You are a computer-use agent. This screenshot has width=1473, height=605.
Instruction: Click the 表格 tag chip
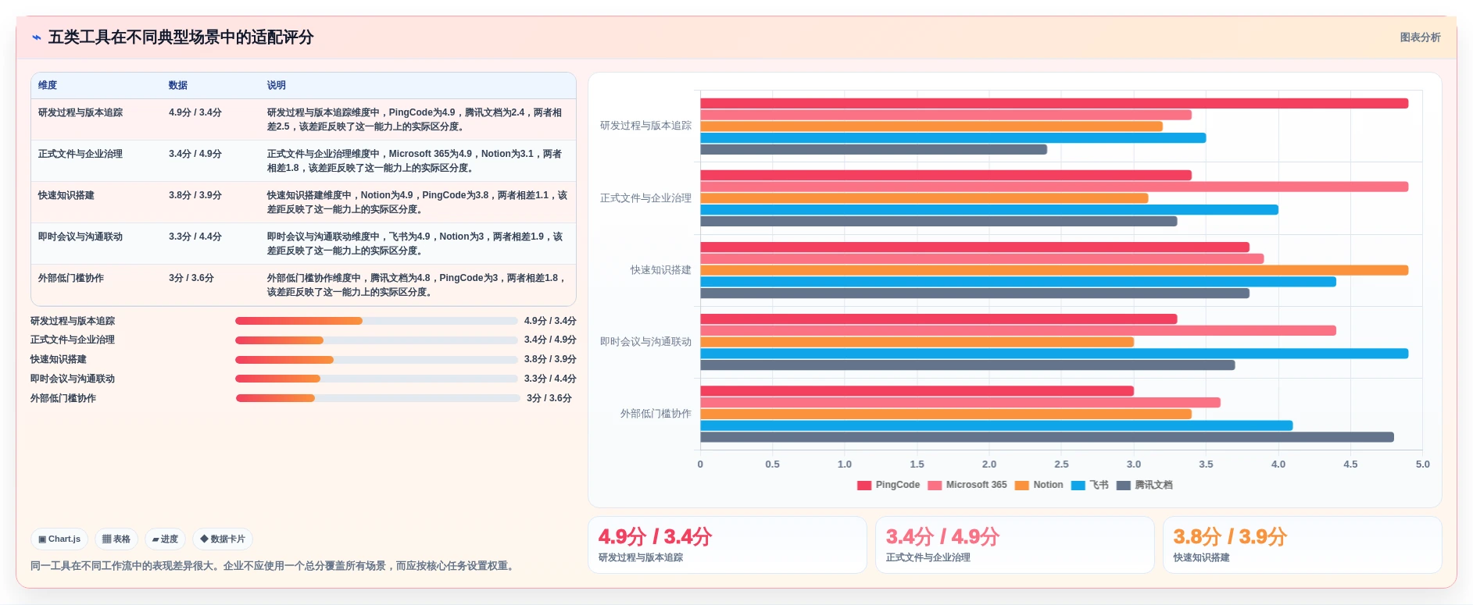coord(116,539)
